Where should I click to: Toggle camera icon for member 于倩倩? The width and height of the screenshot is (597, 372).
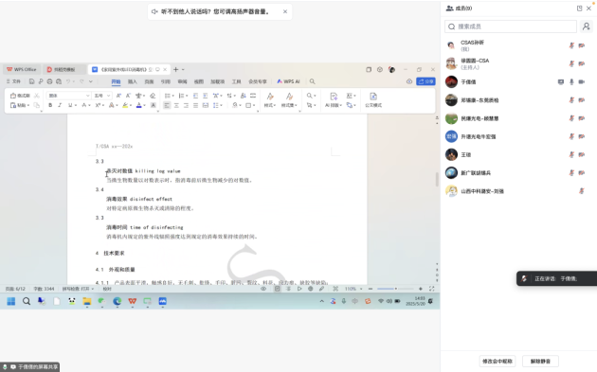click(582, 81)
